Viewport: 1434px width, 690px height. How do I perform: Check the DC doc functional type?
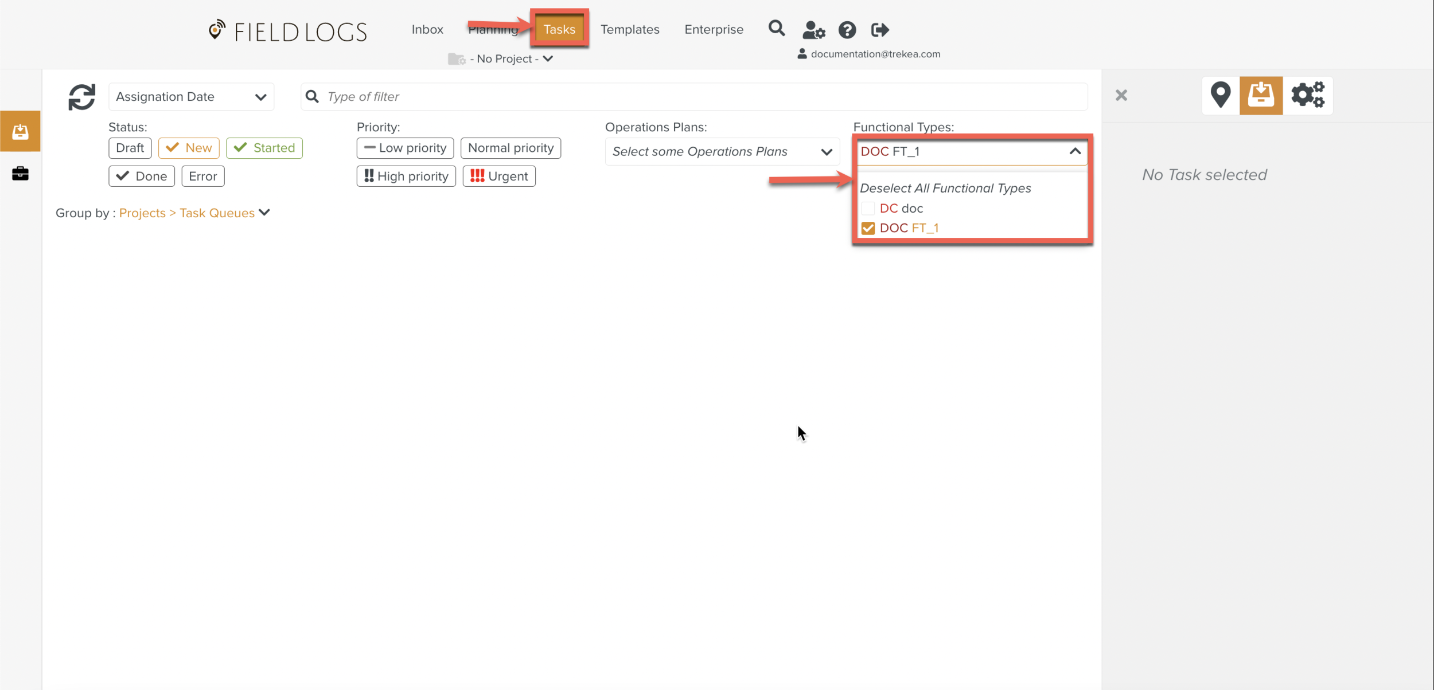coord(868,209)
